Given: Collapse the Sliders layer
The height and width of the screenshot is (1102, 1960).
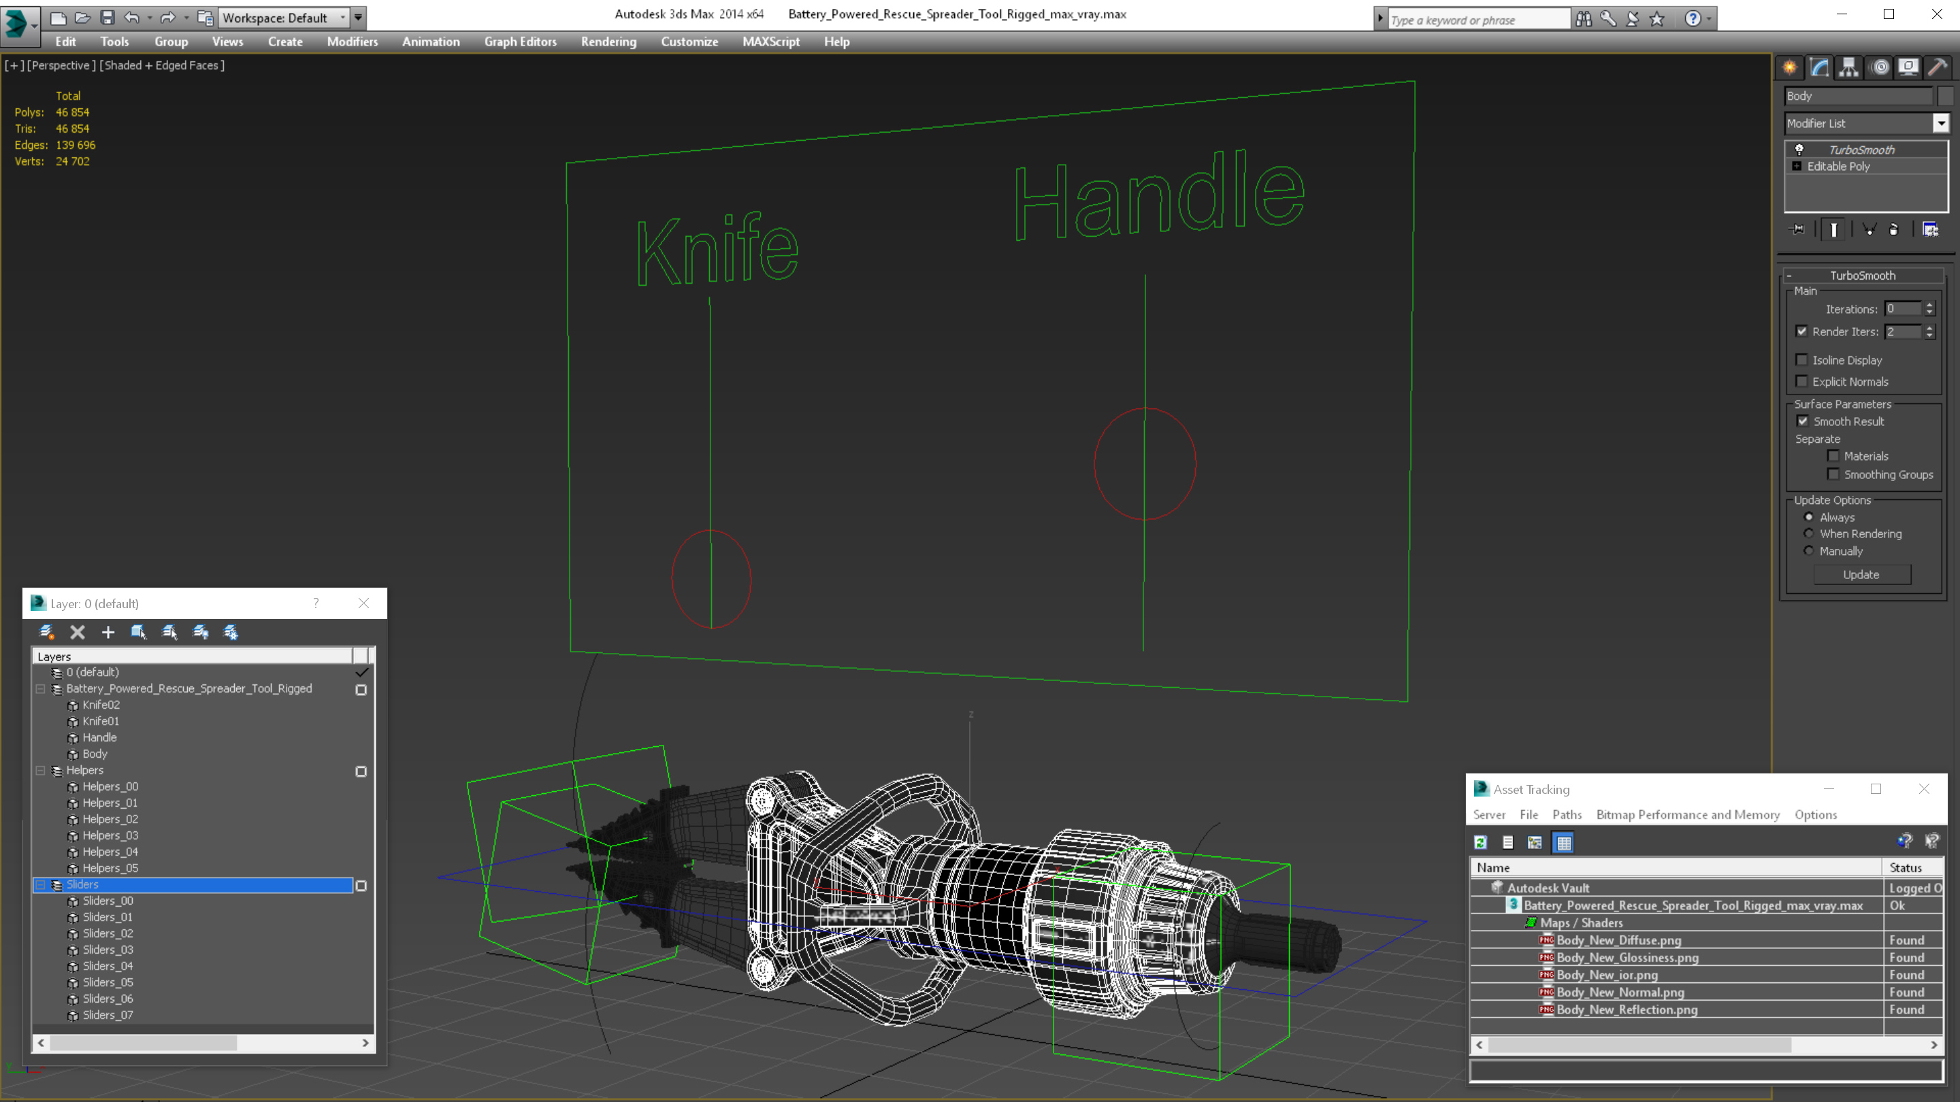Looking at the screenshot, I should (x=40, y=884).
